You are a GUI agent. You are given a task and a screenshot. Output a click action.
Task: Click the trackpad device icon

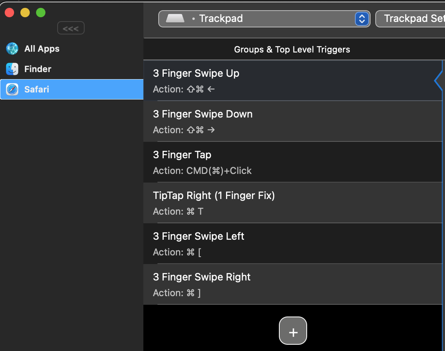[175, 18]
